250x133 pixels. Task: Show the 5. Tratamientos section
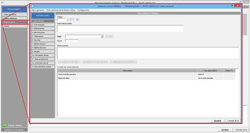[43, 36]
